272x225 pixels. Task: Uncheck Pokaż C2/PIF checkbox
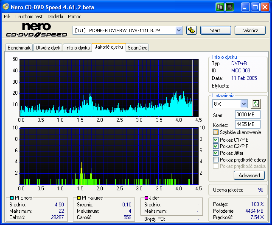216,146
